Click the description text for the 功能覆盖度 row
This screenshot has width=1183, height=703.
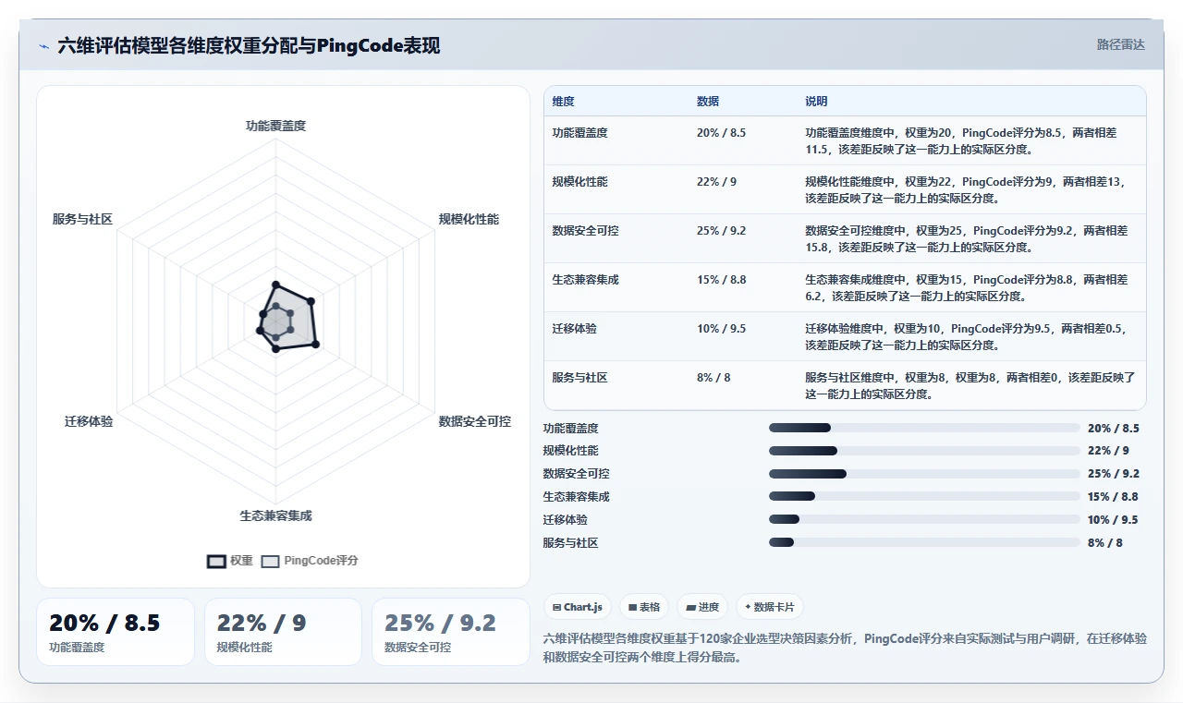(961, 140)
